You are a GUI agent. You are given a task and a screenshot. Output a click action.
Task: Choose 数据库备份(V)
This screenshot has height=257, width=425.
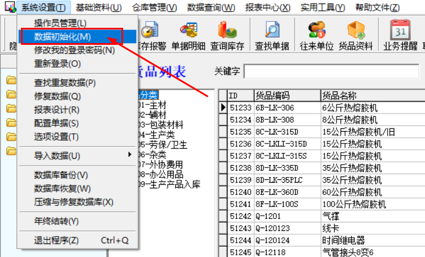pyautogui.click(x=78, y=175)
